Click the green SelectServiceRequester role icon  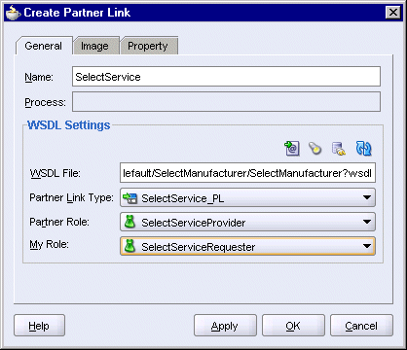pos(129,246)
